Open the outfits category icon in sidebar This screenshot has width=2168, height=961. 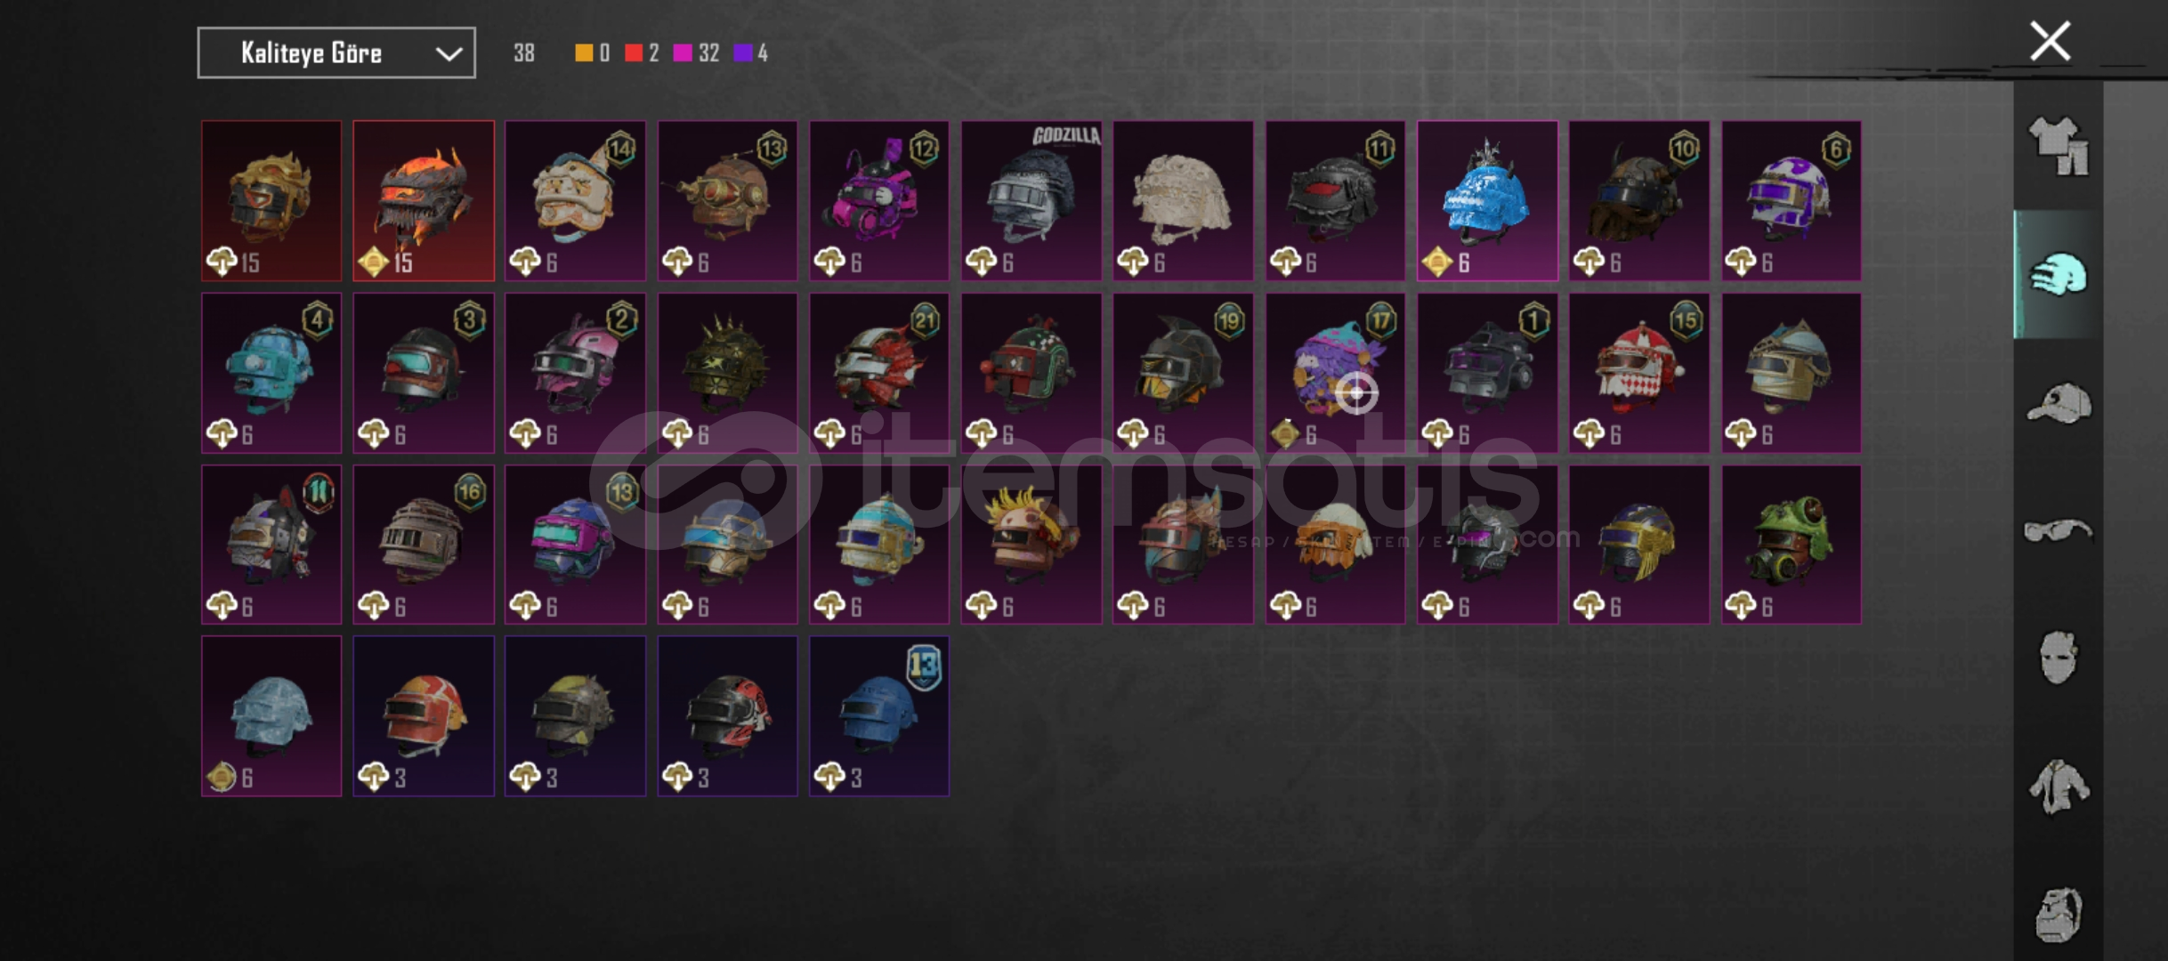click(2059, 146)
